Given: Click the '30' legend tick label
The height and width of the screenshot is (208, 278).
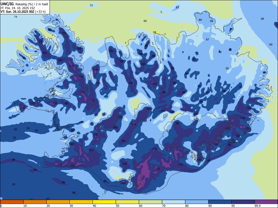Looking at the screenshot, I should click(x=71, y=206).
